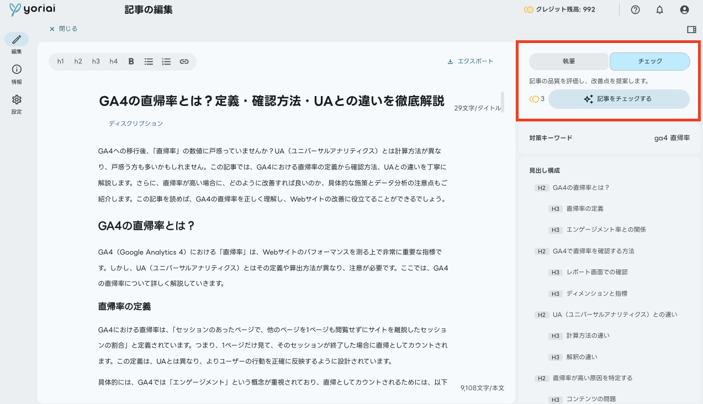Apply h2 heading style
703x404 pixels.
78,61
